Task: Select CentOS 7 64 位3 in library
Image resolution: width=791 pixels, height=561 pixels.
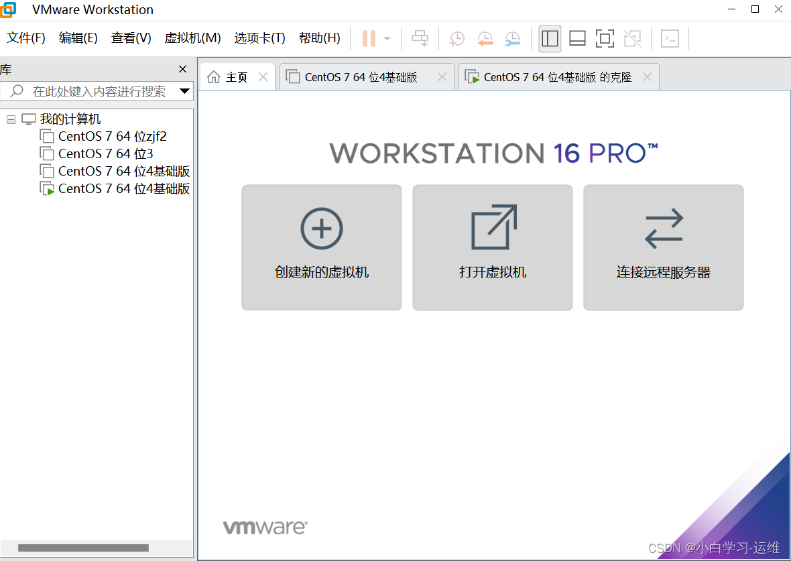Action: (x=105, y=153)
